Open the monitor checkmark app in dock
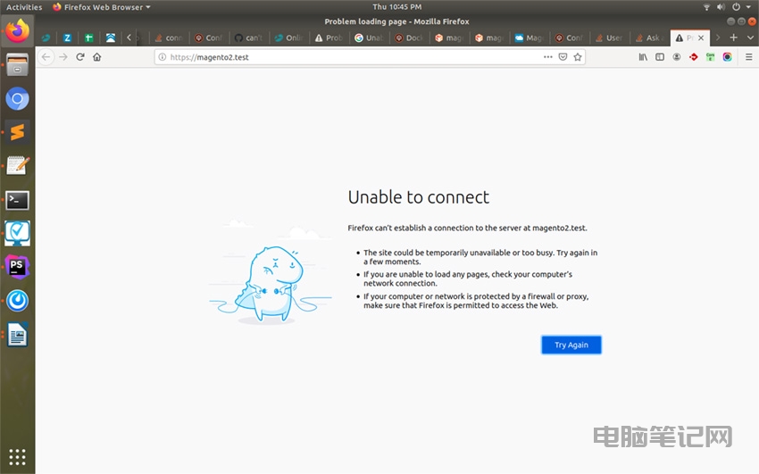The width and height of the screenshot is (759, 474). pos(18,233)
